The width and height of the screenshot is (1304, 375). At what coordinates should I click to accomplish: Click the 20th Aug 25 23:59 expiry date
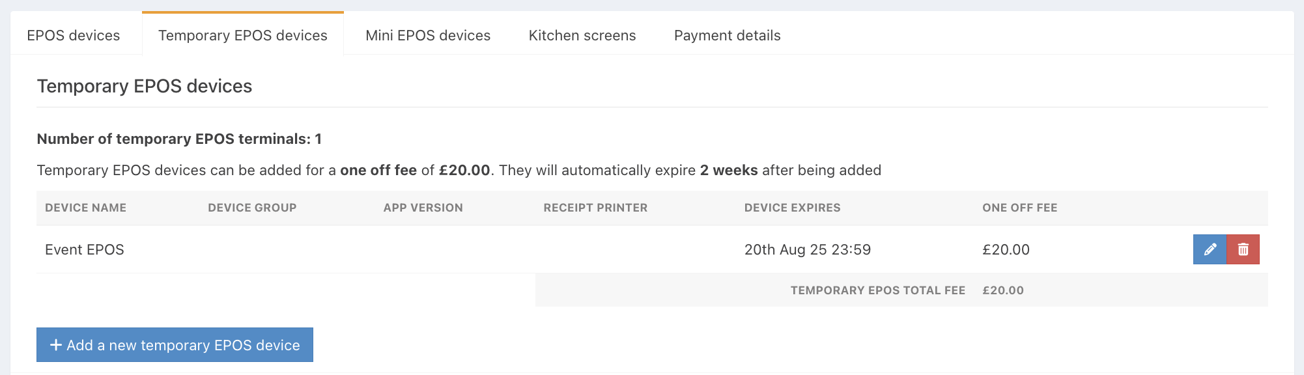click(x=808, y=249)
